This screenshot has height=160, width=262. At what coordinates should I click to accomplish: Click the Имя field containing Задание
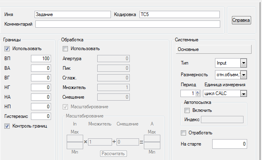[x=73, y=14]
